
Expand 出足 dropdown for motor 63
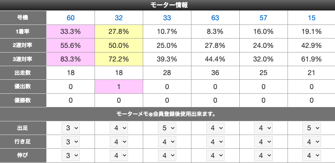(x=215, y=128)
